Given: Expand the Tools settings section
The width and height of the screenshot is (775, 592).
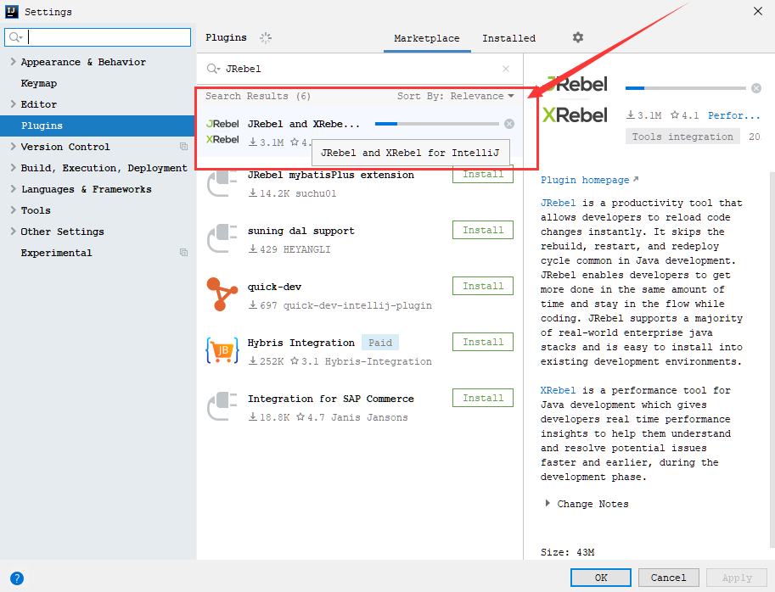Looking at the screenshot, I should (14, 210).
